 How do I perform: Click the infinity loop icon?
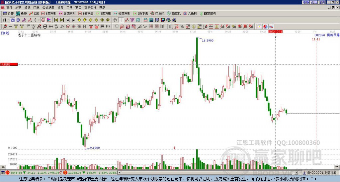coord(271,27)
